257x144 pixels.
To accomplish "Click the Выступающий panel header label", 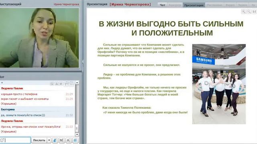I will click(11, 4).
